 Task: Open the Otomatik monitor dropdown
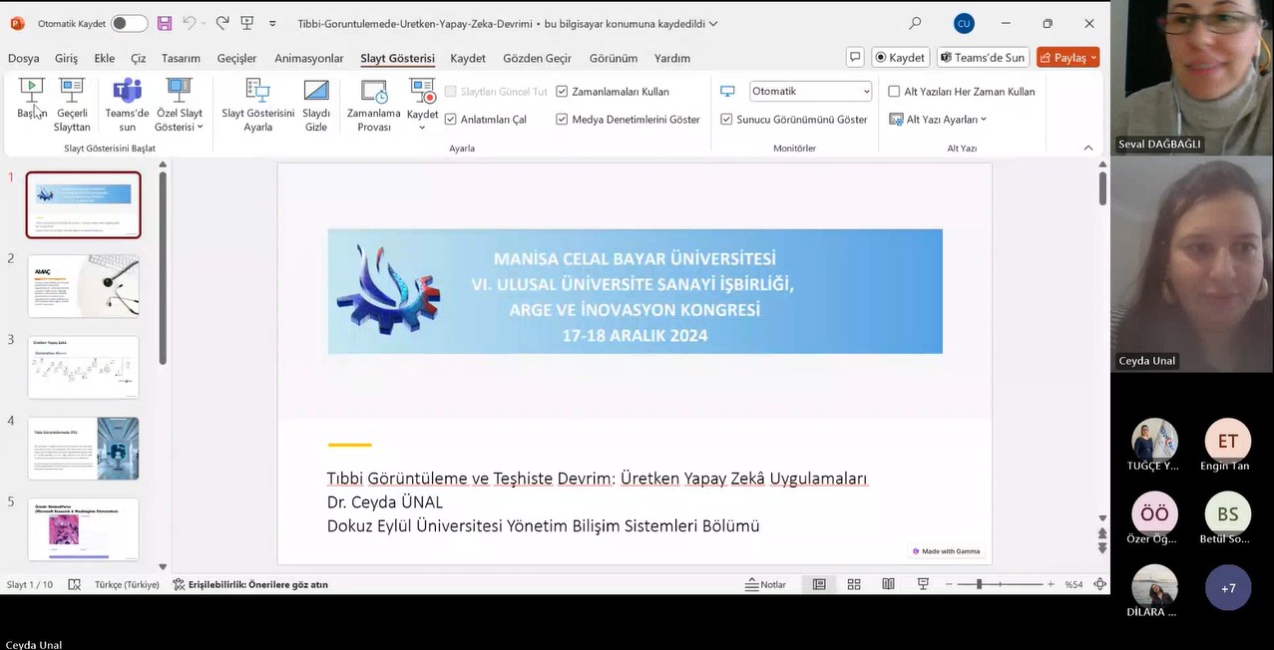[810, 92]
